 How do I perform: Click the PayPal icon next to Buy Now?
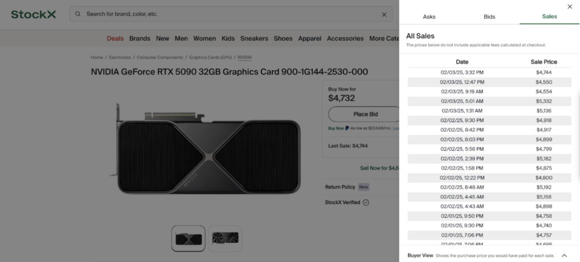pyautogui.click(x=347, y=128)
